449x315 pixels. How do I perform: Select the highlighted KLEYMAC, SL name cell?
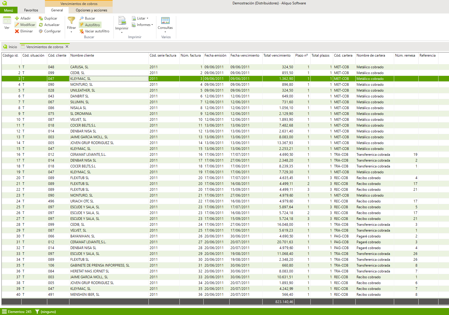(x=109, y=79)
